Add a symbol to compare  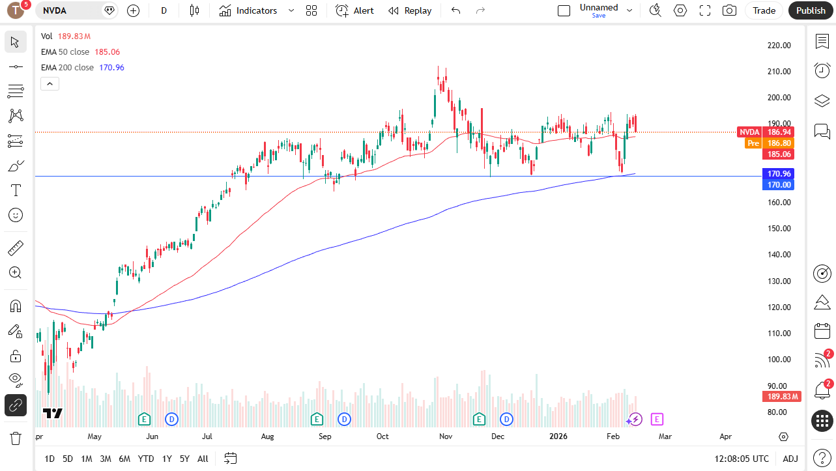tap(133, 10)
